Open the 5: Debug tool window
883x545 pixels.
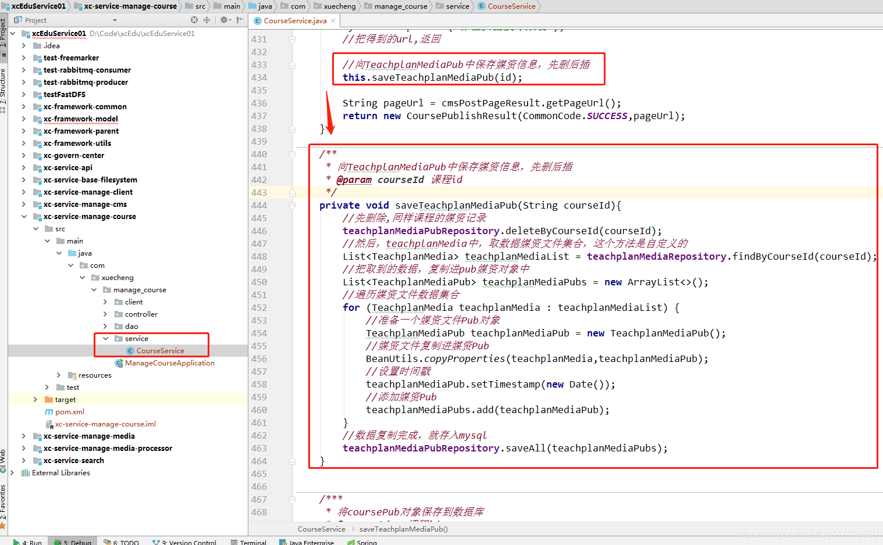(73, 541)
